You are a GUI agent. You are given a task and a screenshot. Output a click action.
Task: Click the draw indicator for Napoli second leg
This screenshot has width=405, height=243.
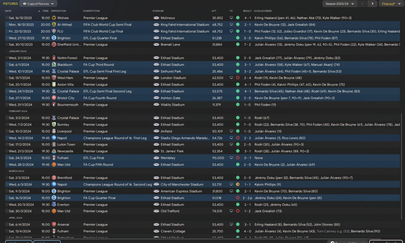pos(238,184)
